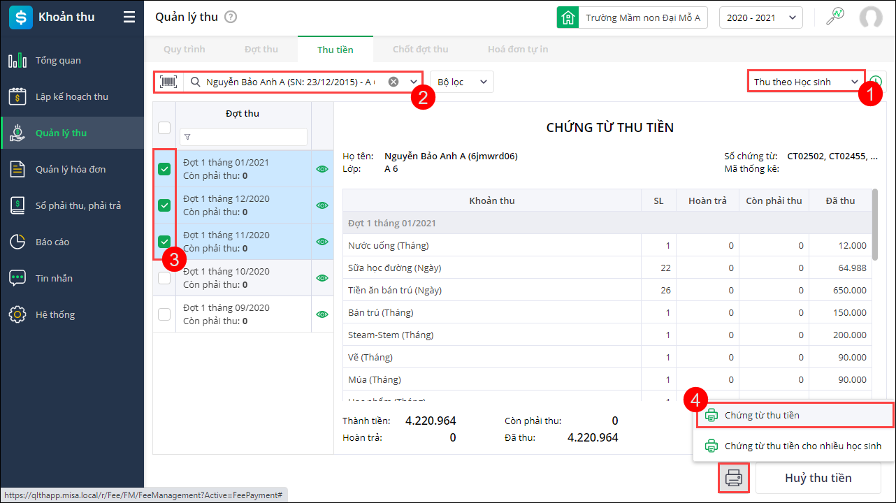Uncheck Đợt 1 tháng 12/2020 checkbox

[x=164, y=205]
